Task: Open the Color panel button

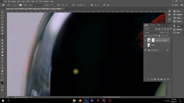Action: click(x=178, y=11)
